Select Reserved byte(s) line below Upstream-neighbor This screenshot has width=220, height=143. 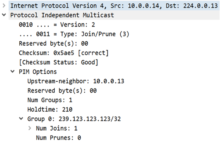click(62, 91)
